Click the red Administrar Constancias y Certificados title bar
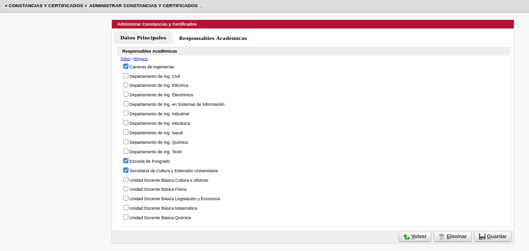The height and width of the screenshot is (251, 529). (x=313, y=24)
